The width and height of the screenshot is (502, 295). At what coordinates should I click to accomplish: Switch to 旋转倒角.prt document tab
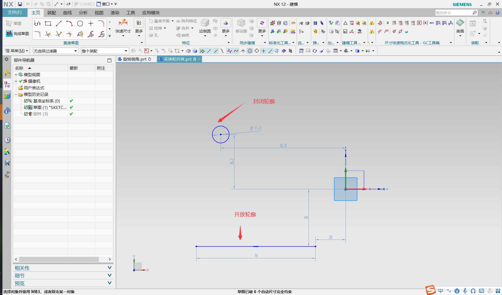tap(135, 59)
